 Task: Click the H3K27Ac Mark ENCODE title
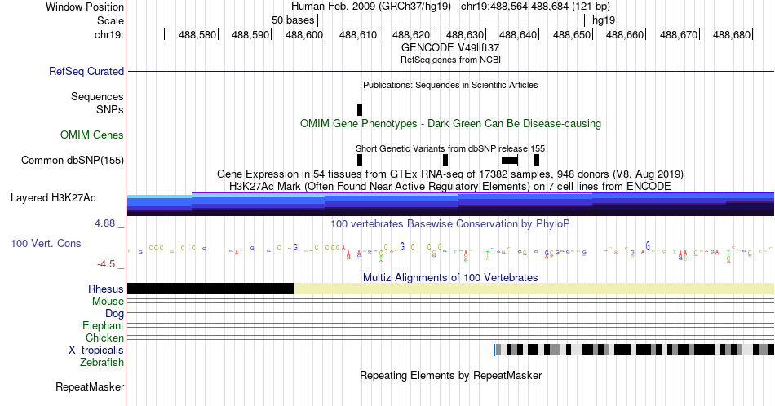coord(450,186)
